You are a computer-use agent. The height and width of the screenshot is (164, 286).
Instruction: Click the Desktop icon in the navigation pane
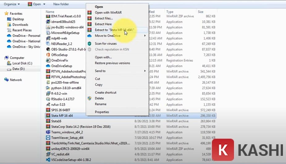coord(9,19)
